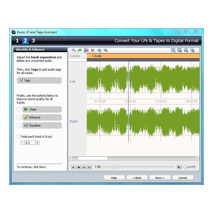This screenshot has height=213, width=213.
Task: Click the playback position slider thumb
Action: [114, 167]
